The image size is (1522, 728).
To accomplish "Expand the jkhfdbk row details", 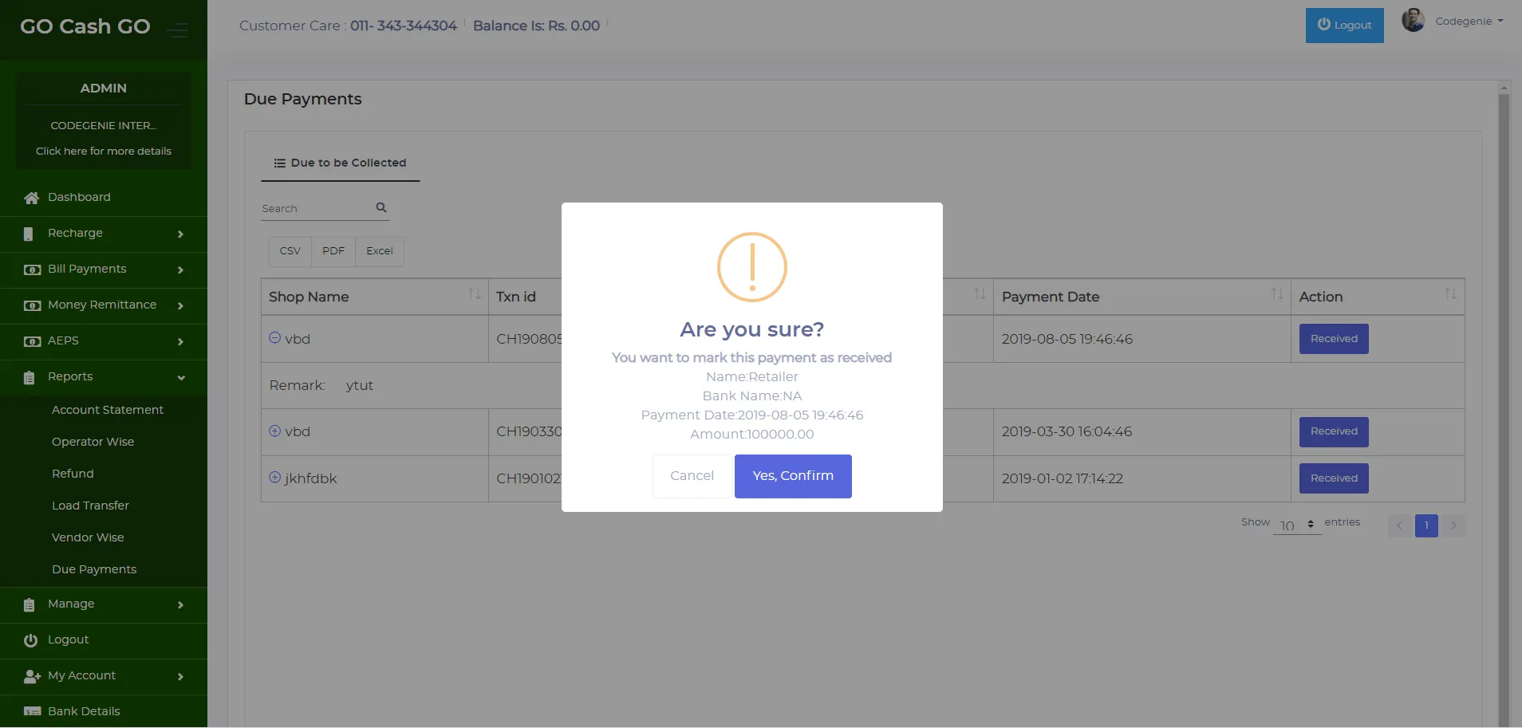I will [274, 477].
